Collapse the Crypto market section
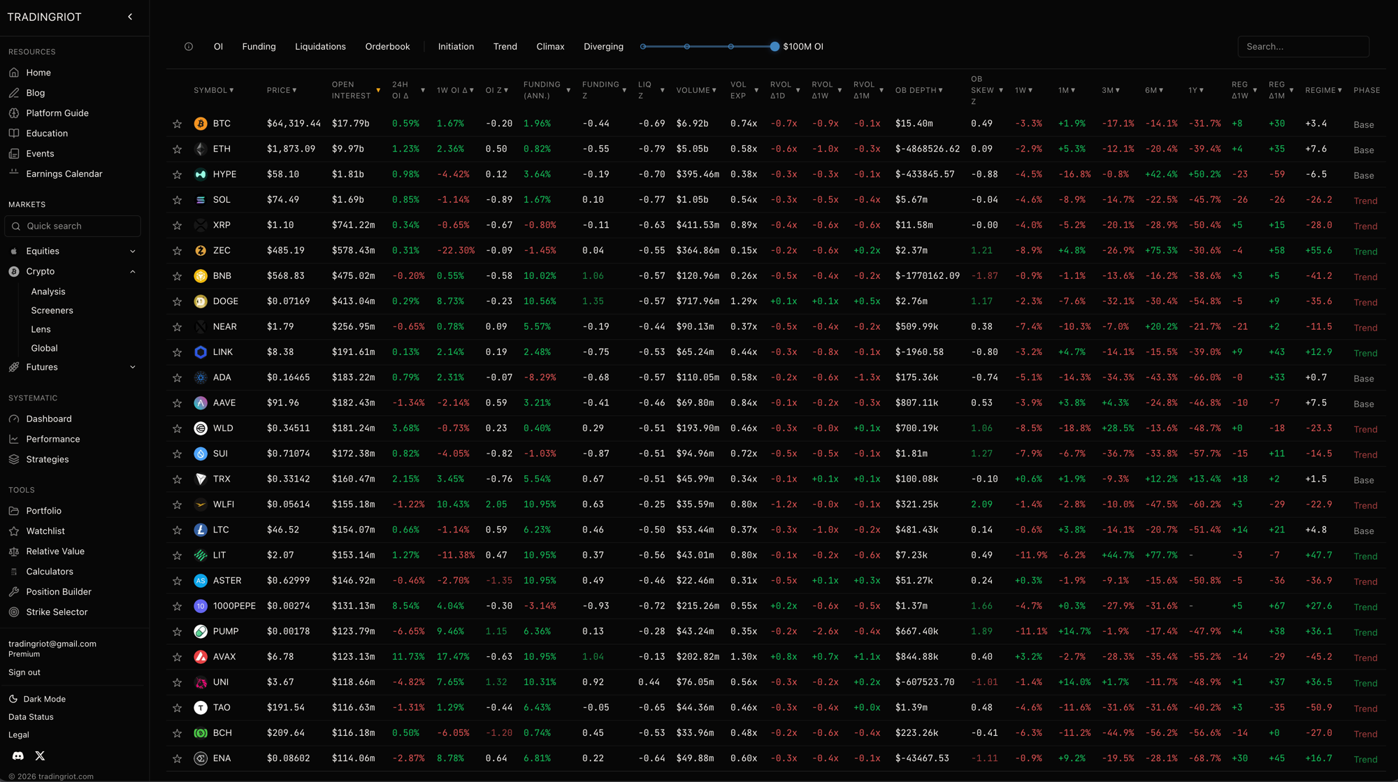The width and height of the screenshot is (1398, 782). (133, 272)
